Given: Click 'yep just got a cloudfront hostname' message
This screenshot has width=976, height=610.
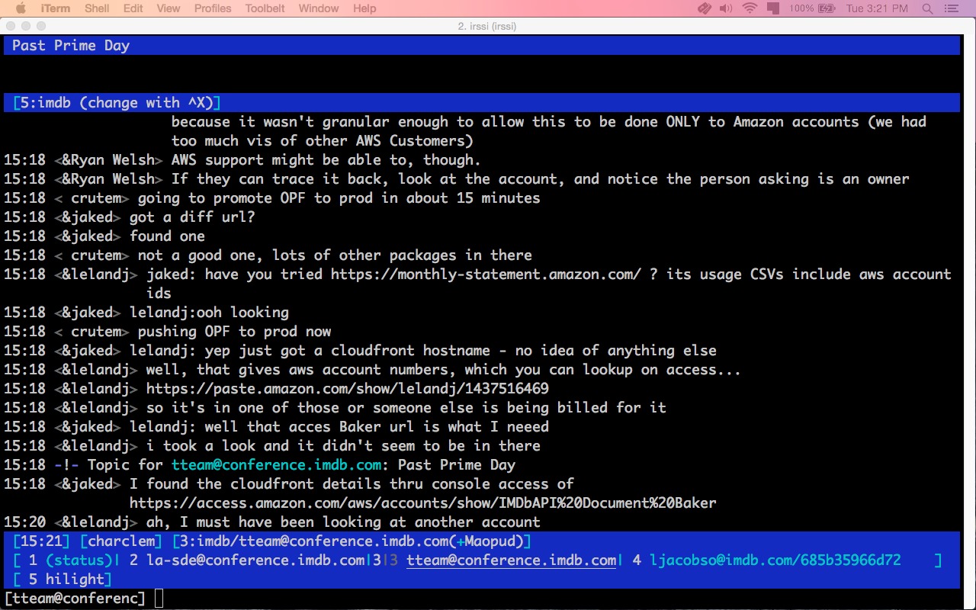Looking at the screenshot, I should coord(423,351).
